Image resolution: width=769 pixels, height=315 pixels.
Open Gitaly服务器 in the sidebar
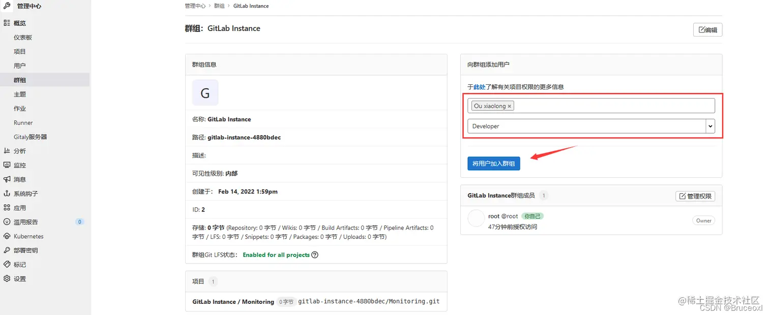pyautogui.click(x=31, y=137)
